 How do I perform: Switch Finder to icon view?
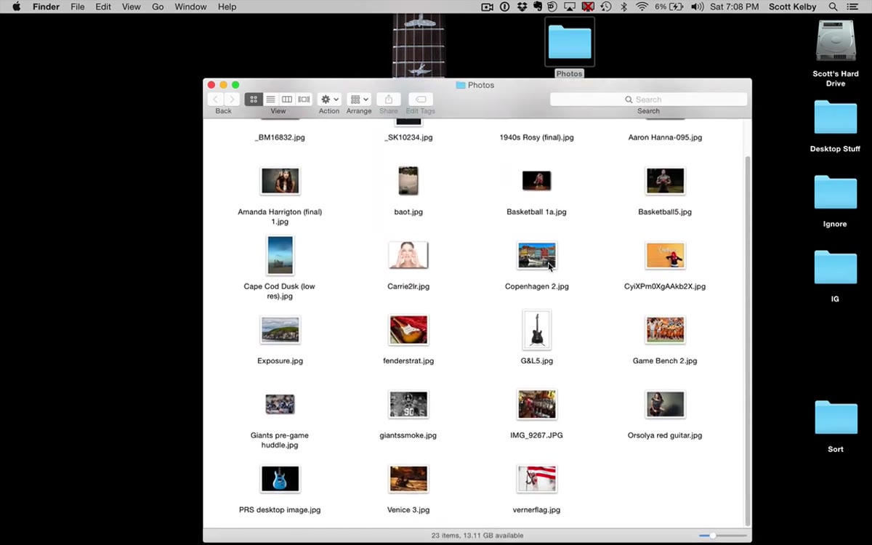[x=254, y=99]
